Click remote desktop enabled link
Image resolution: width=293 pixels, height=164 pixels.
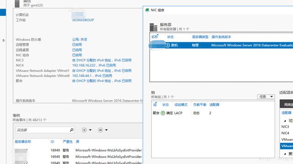(x=77, y=50)
